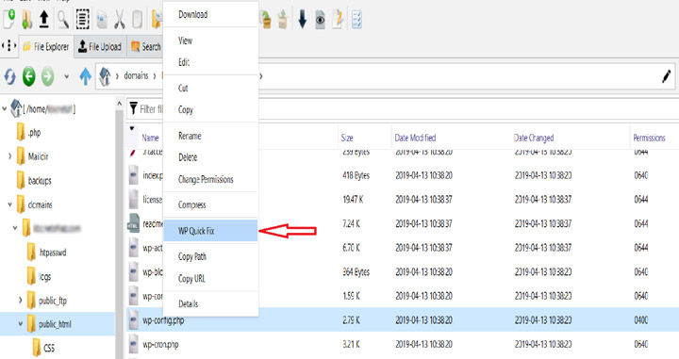Click the Copy files toolbar icon
Image resolution: width=679 pixels, height=359 pixels.
102,20
